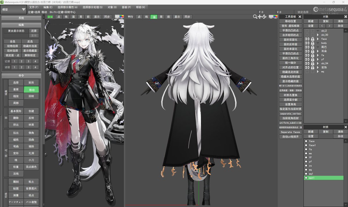
Task: Click the 挤出 extrude command
Action: coord(16,125)
